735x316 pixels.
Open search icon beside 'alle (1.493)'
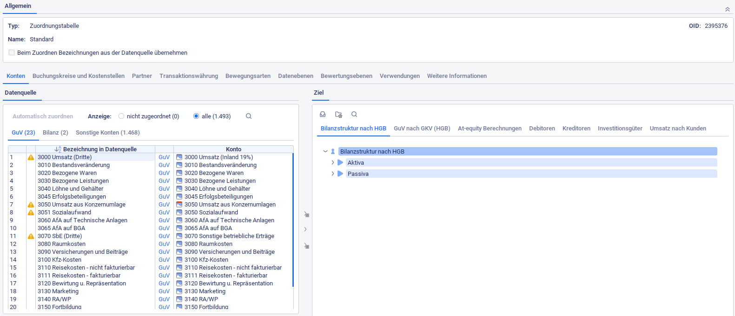[x=249, y=116]
